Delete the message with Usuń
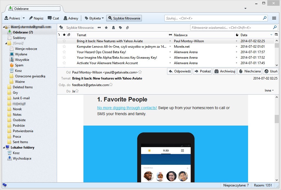281x190 pixels. (x=271, y=71)
